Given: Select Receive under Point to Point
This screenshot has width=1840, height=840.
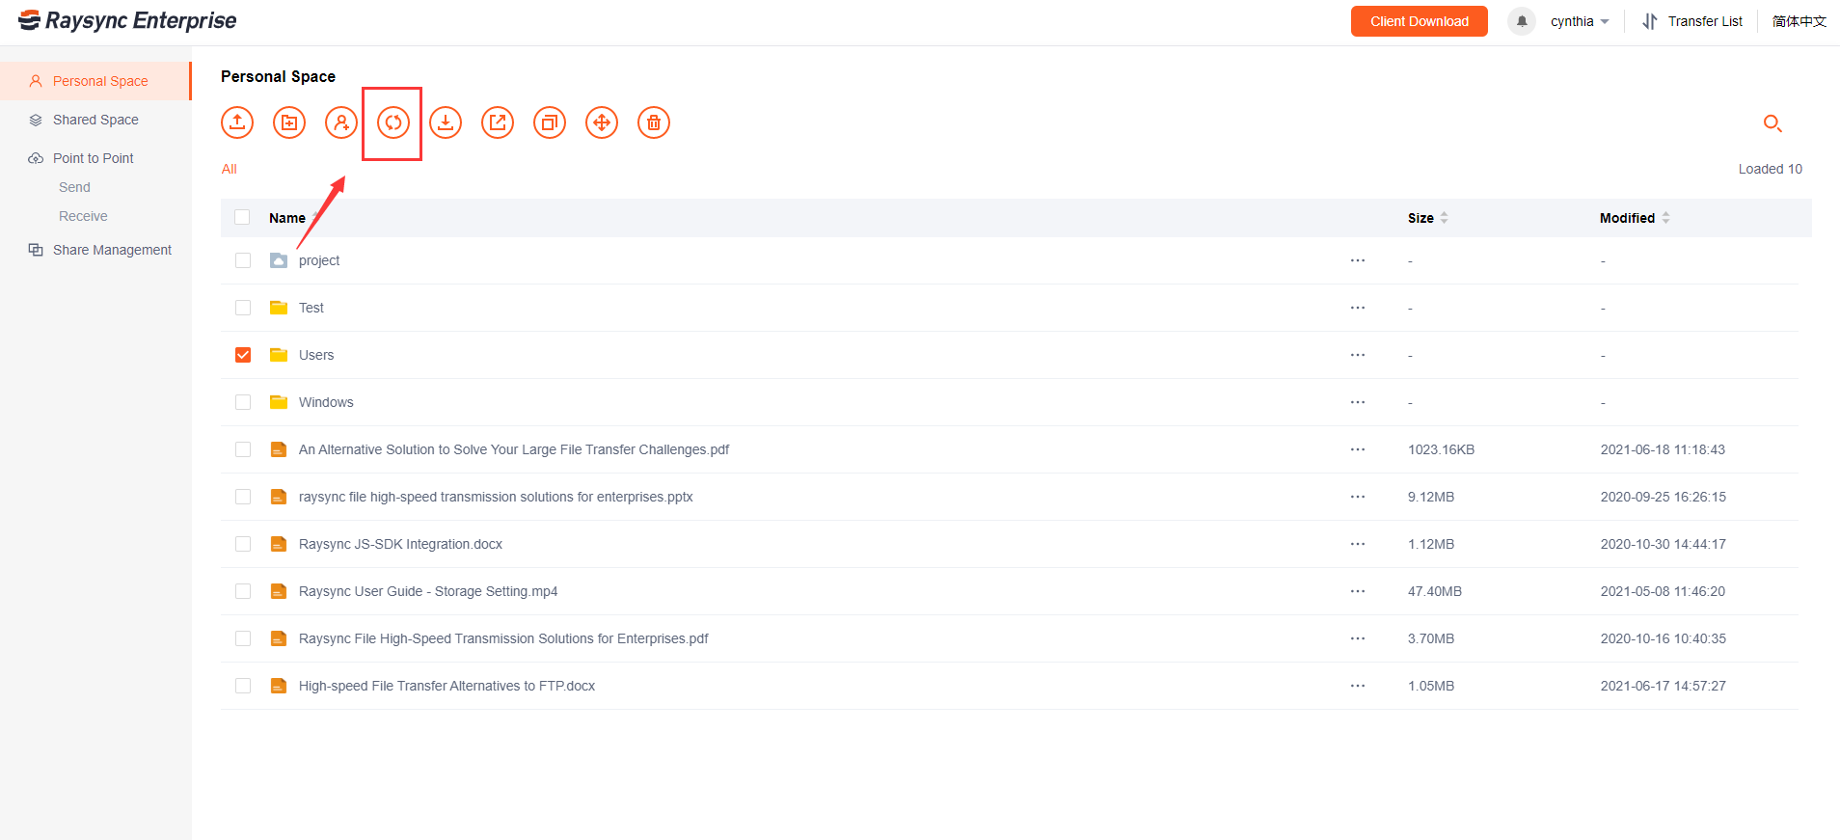Looking at the screenshot, I should [x=83, y=216].
